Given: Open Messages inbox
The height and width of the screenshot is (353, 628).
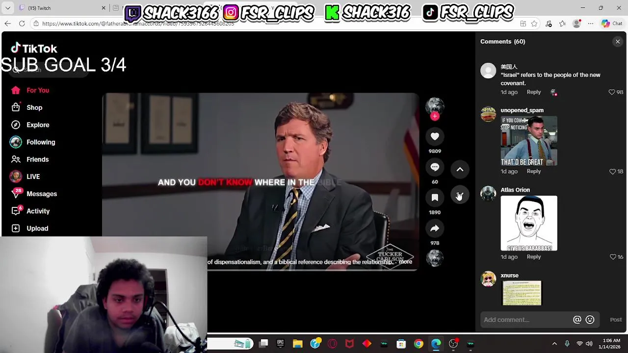Looking at the screenshot, I should tap(42, 194).
